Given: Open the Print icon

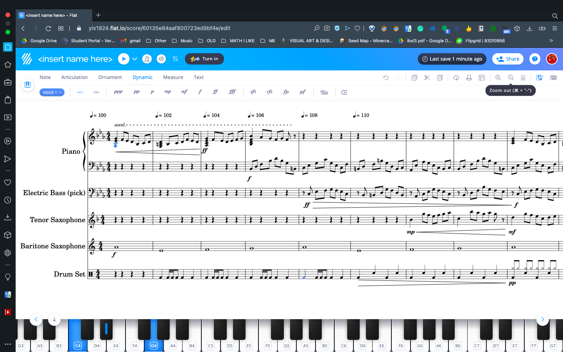Looking at the screenshot, I should point(469,77).
